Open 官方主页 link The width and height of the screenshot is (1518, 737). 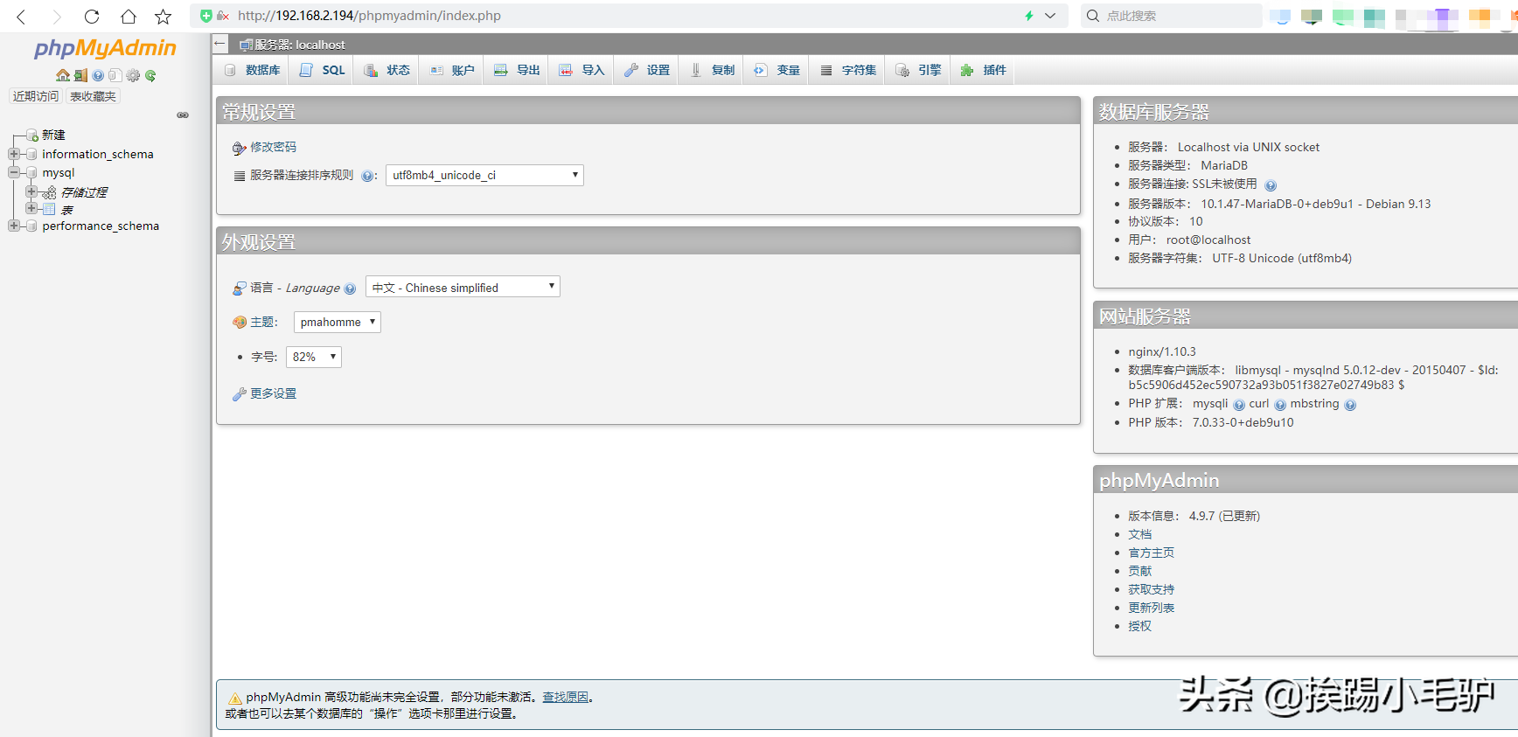click(1151, 553)
